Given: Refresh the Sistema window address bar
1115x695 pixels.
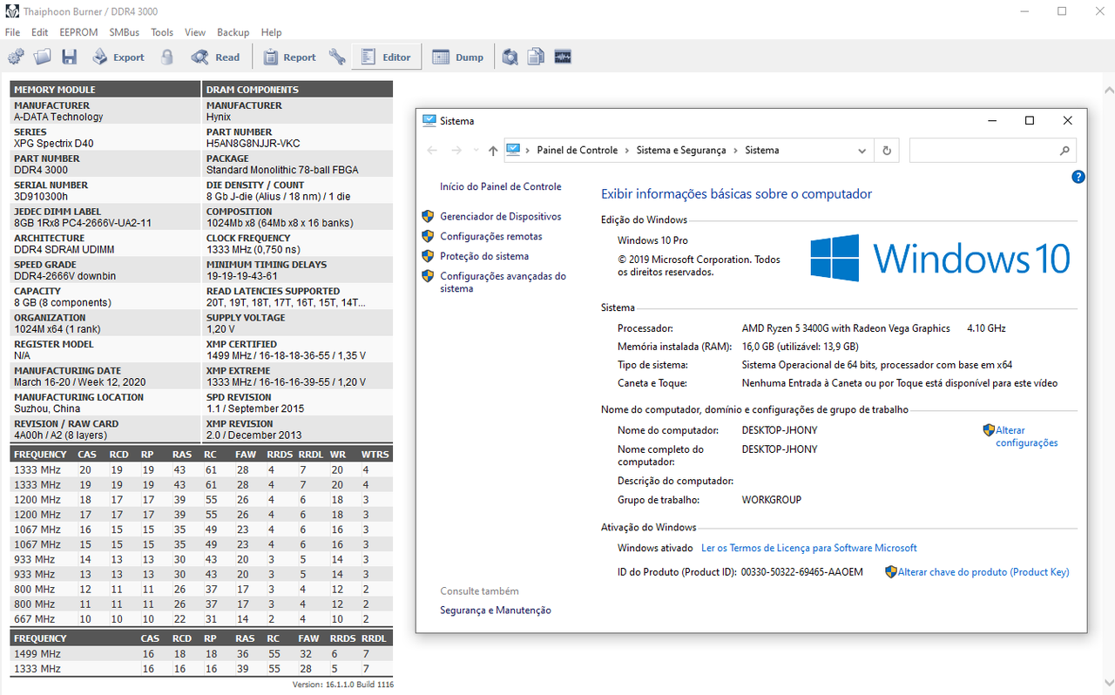Looking at the screenshot, I should [887, 151].
